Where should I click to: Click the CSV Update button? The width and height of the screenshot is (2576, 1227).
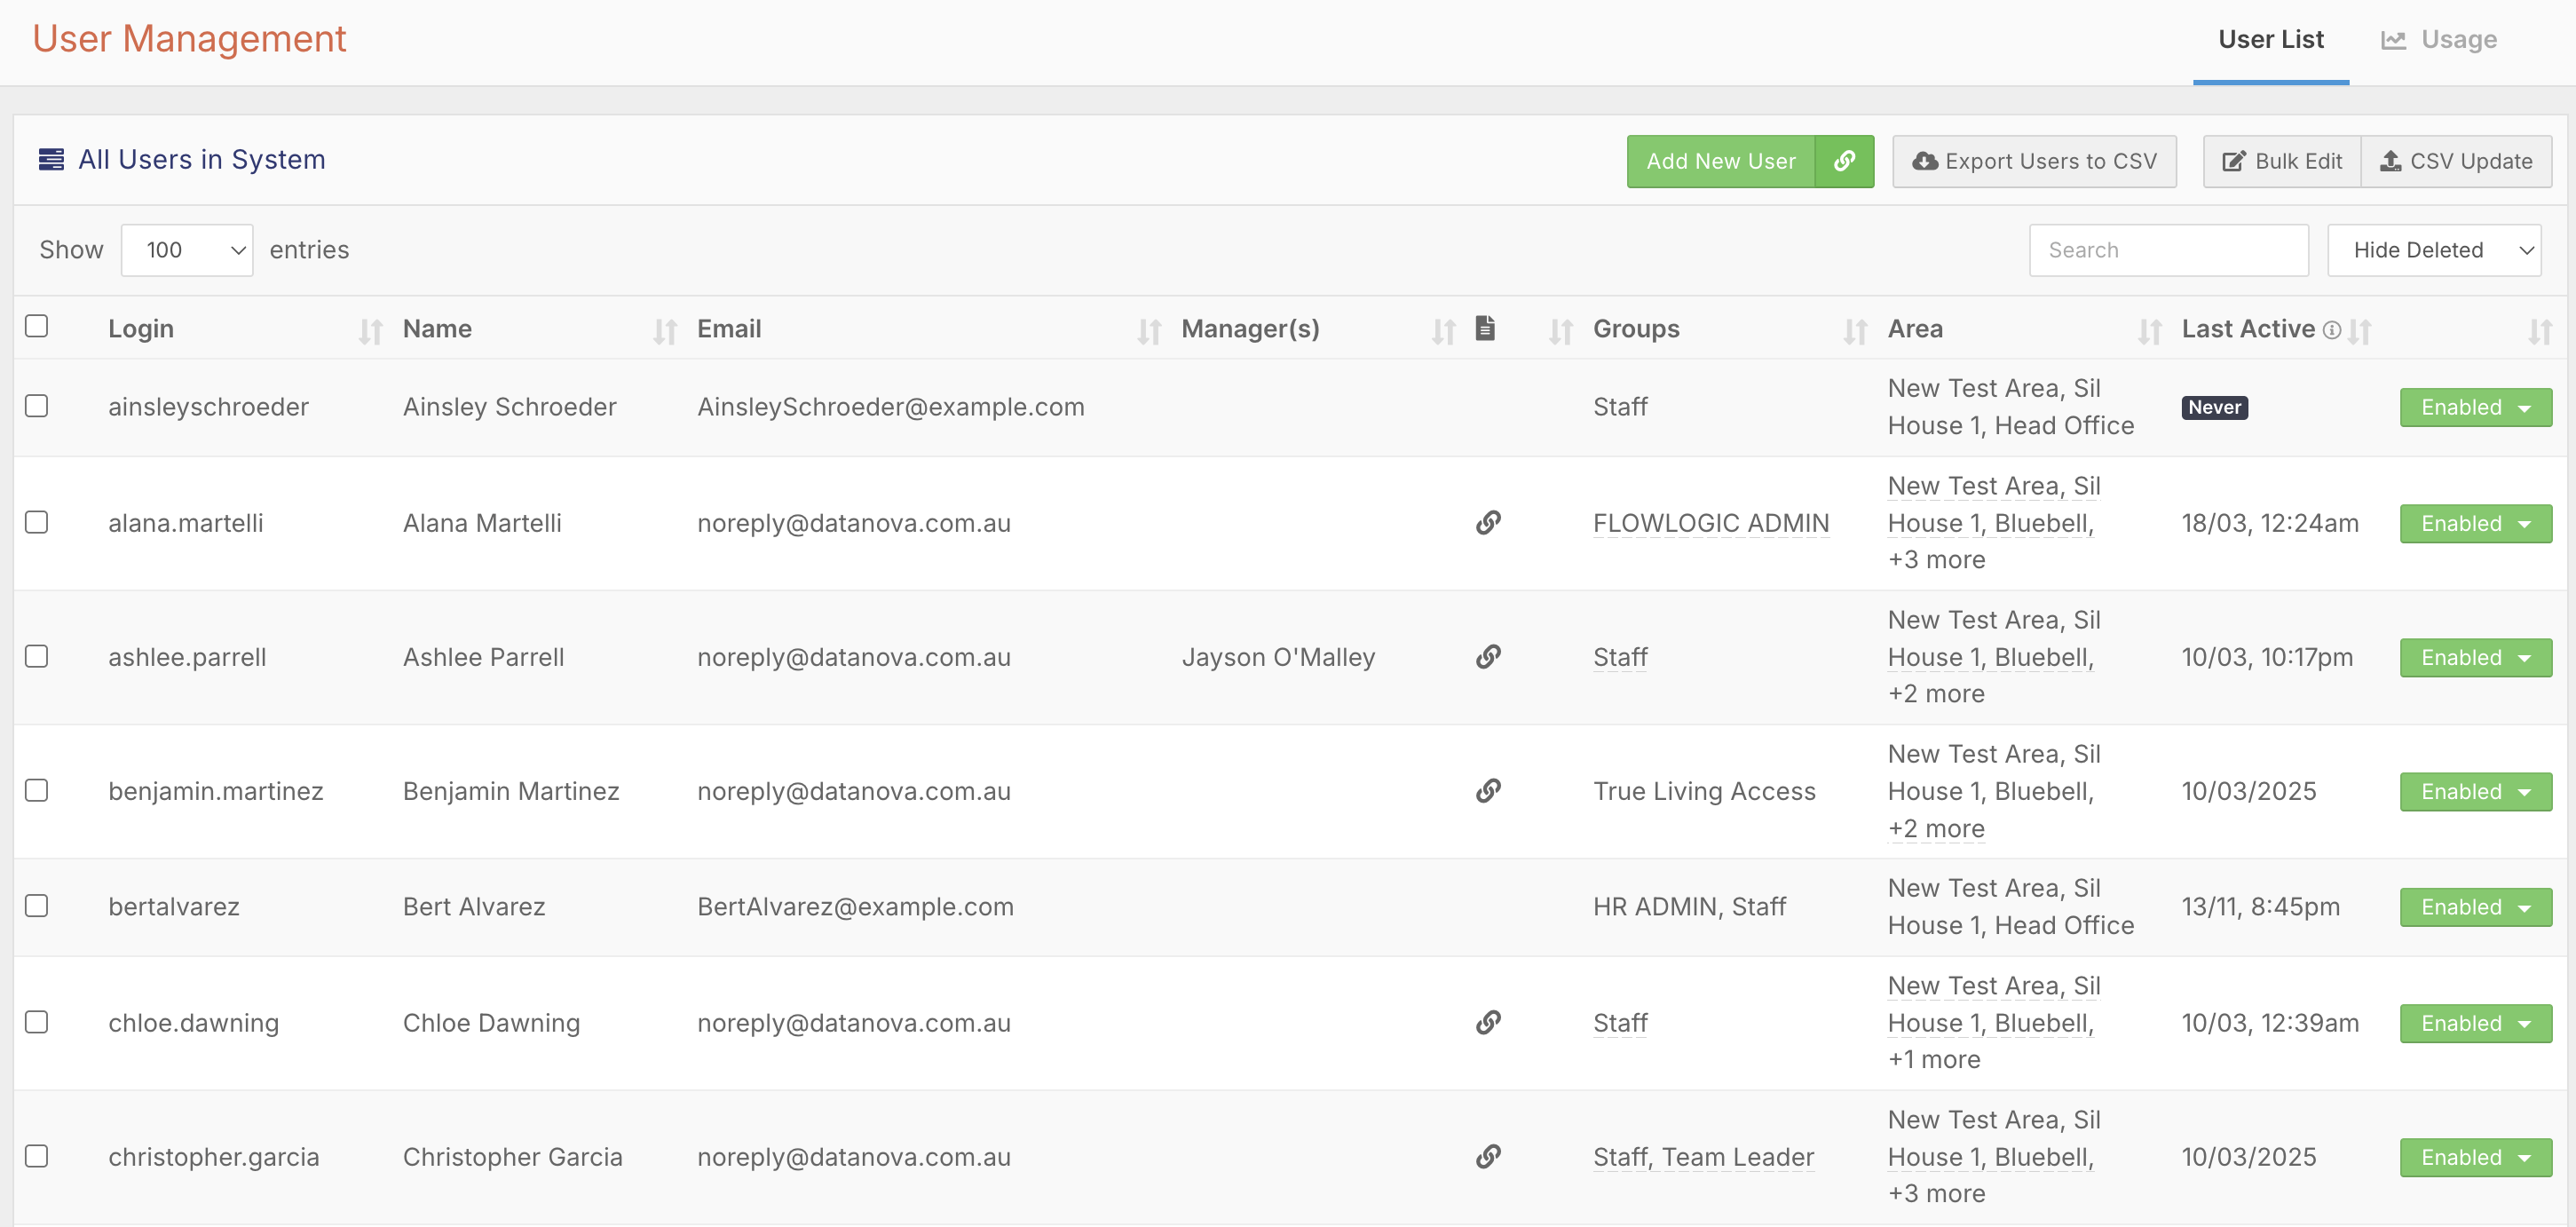tap(2456, 161)
